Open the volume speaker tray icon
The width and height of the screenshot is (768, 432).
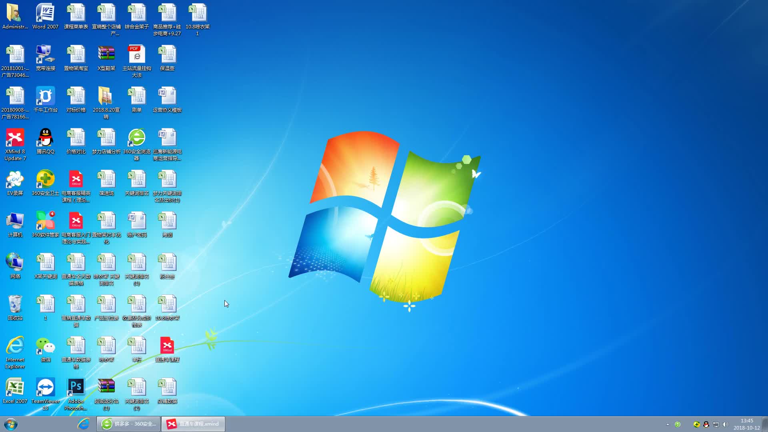[726, 424]
